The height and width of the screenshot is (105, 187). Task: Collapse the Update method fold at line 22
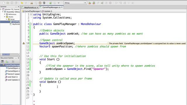[x=31, y=82]
